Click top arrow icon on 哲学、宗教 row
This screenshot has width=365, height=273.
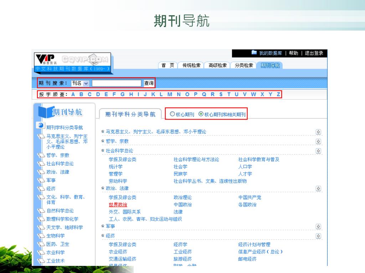click(x=318, y=141)
